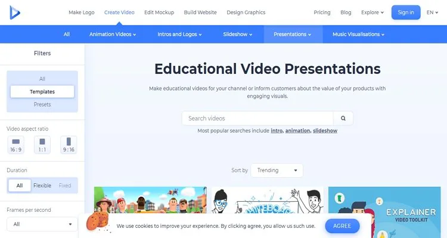The height and width of the screenshot is (238, 447).
Task: Expand the Animation Videos menu
Action: point(113,34)
